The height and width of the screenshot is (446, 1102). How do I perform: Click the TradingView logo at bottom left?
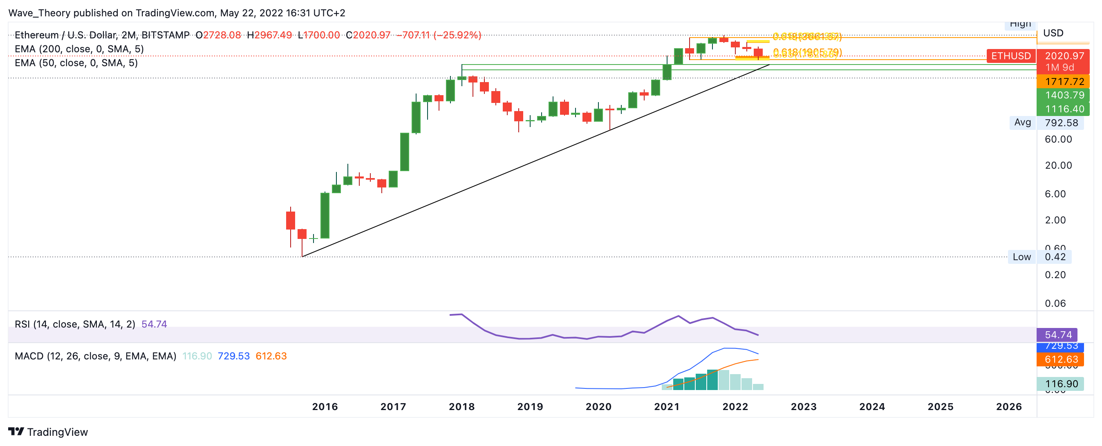48,431
